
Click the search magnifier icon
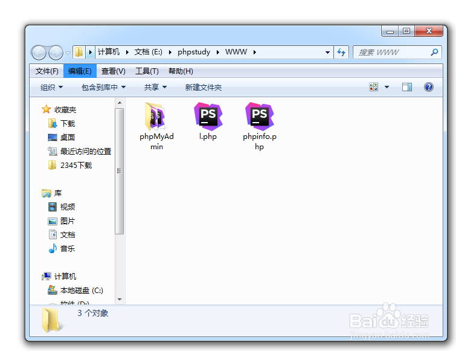tap(434, 53)
